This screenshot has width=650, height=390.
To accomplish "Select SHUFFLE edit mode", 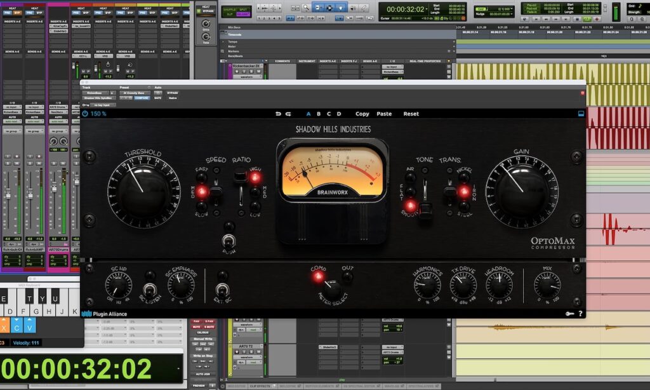I will pos(230,9).
